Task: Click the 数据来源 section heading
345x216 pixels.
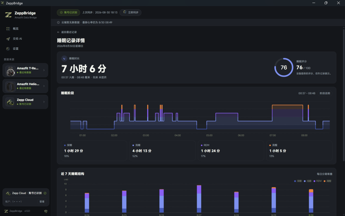Action: point(9,60)
